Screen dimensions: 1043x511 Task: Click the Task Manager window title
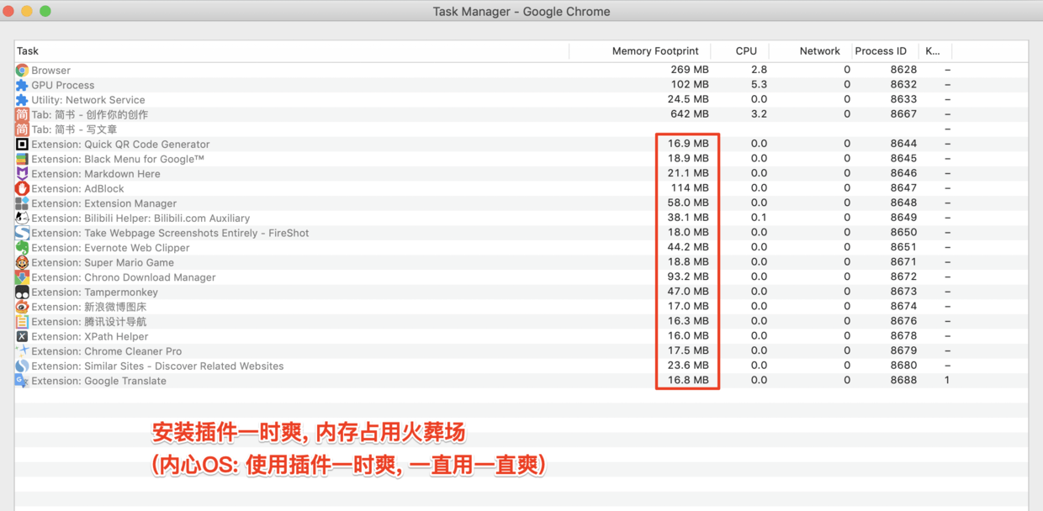(521, 12)
